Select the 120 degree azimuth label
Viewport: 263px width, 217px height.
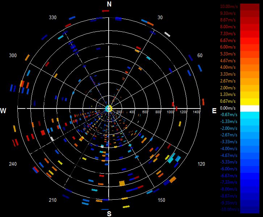[201, 164]
